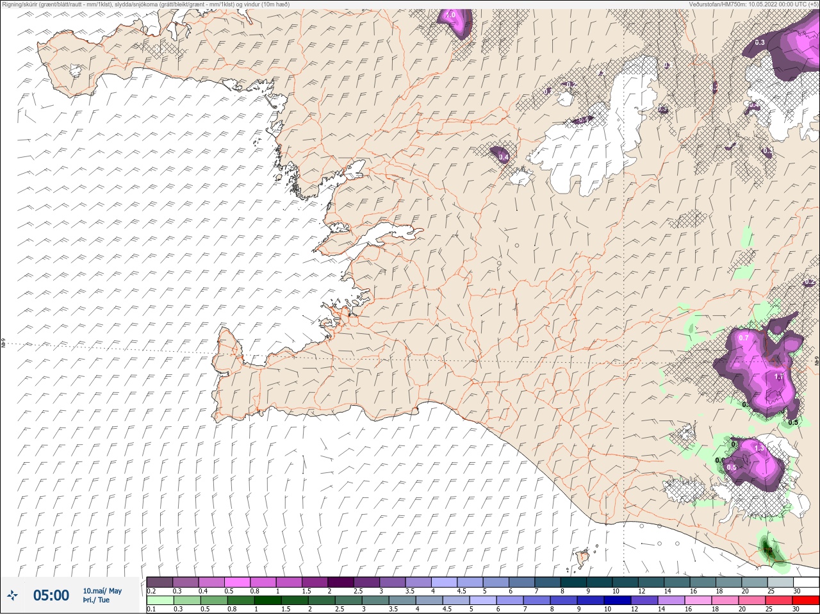Image resolution: width=820 pixels, height=614 pixels.
Task: Click the red 30 rain legend swatch
Action: [x=806, y=600]
